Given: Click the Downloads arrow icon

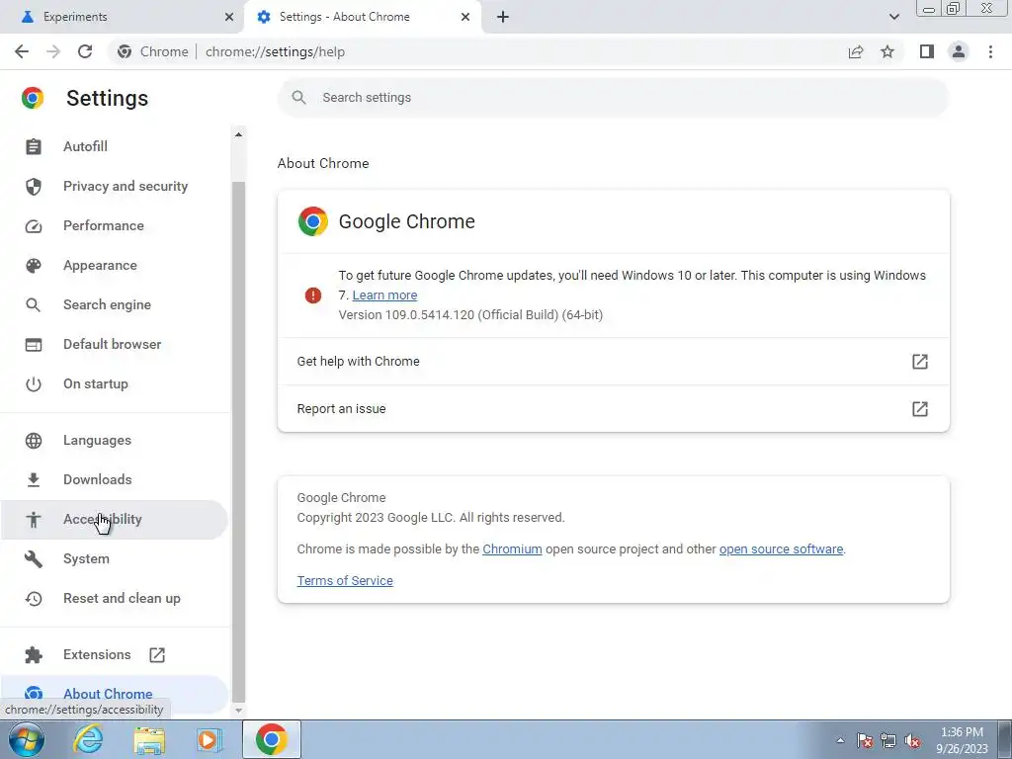Looking at the screenshot, I should point(34,479).
